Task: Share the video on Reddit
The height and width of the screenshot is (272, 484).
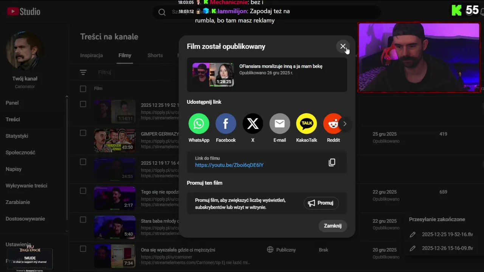Action: 333,124
